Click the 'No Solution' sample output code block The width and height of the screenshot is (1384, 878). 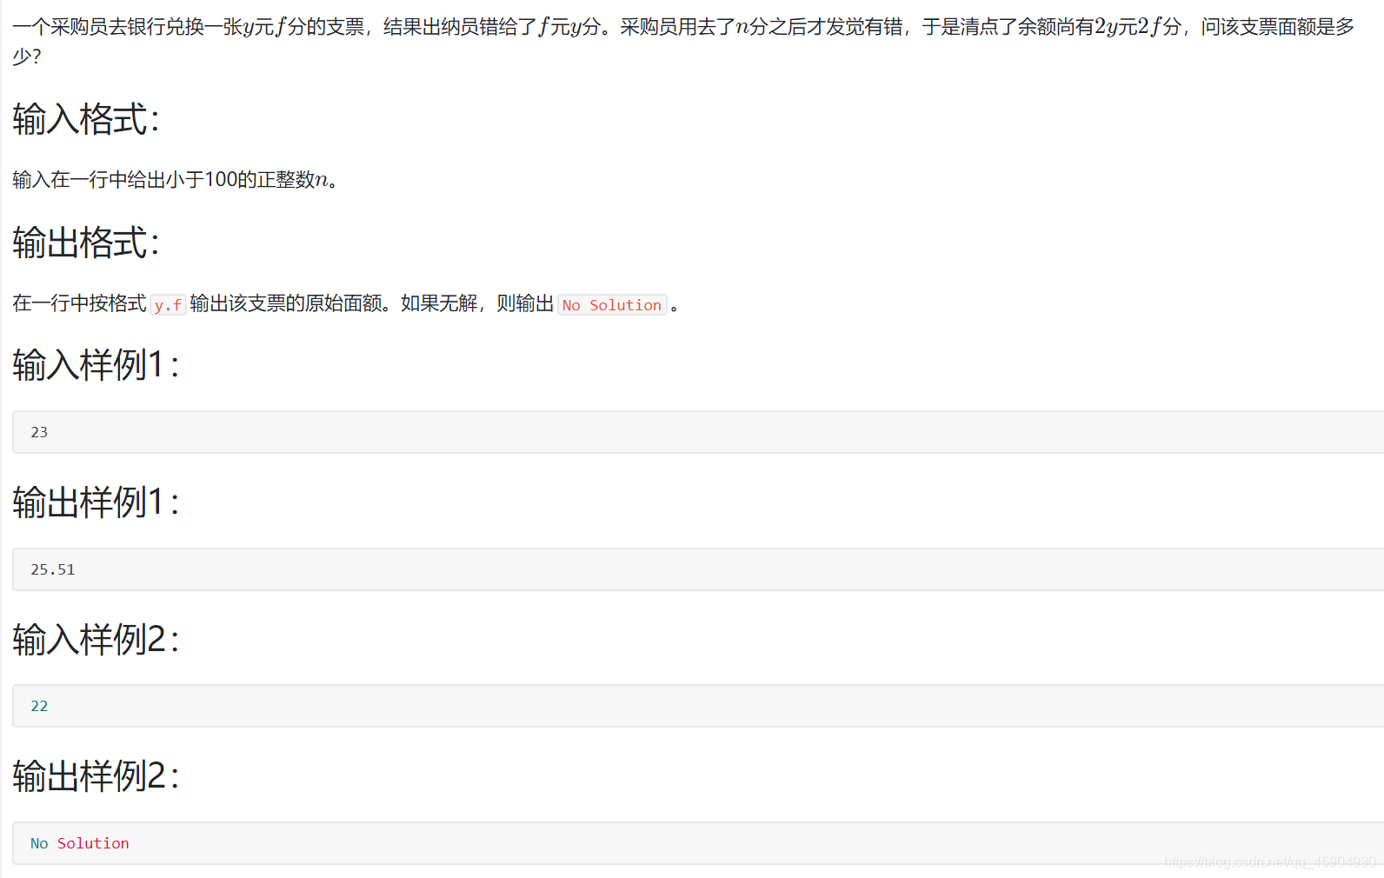pos(698,843)
